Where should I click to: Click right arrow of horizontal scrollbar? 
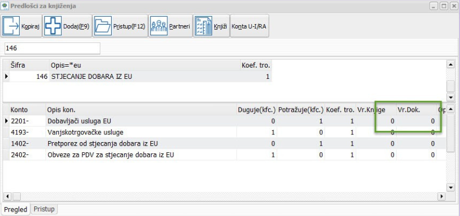[441, 196]
